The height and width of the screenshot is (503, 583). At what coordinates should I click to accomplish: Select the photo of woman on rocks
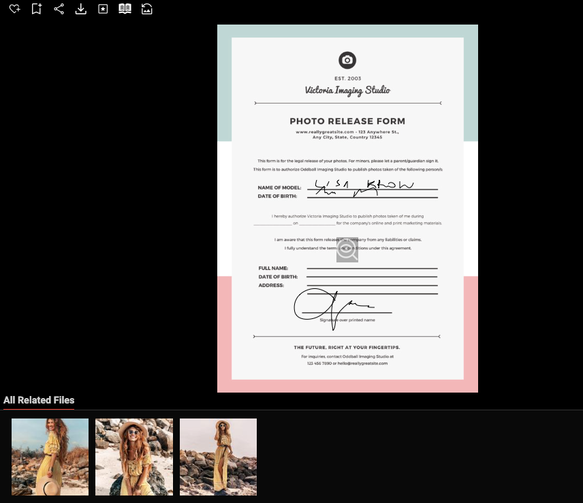coord(218,457)
